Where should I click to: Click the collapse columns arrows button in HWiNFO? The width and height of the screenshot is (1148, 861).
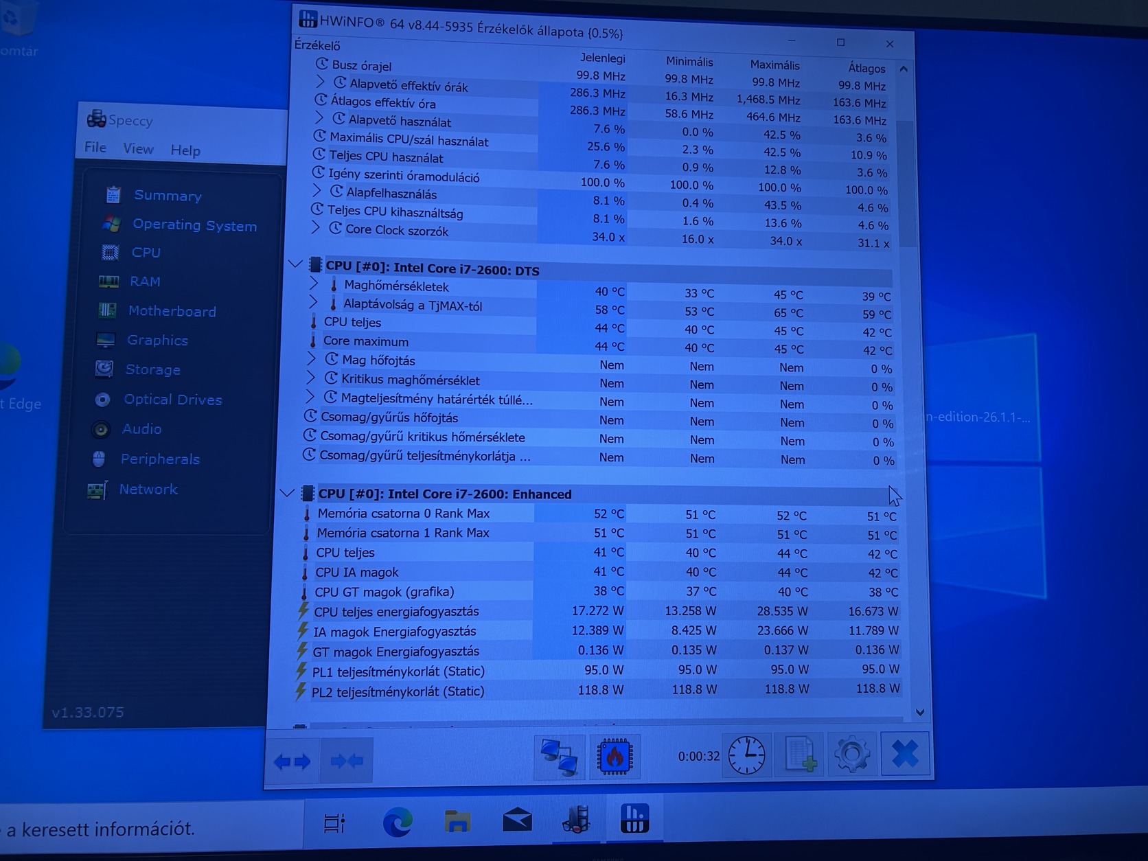click(x=347, y=760)
